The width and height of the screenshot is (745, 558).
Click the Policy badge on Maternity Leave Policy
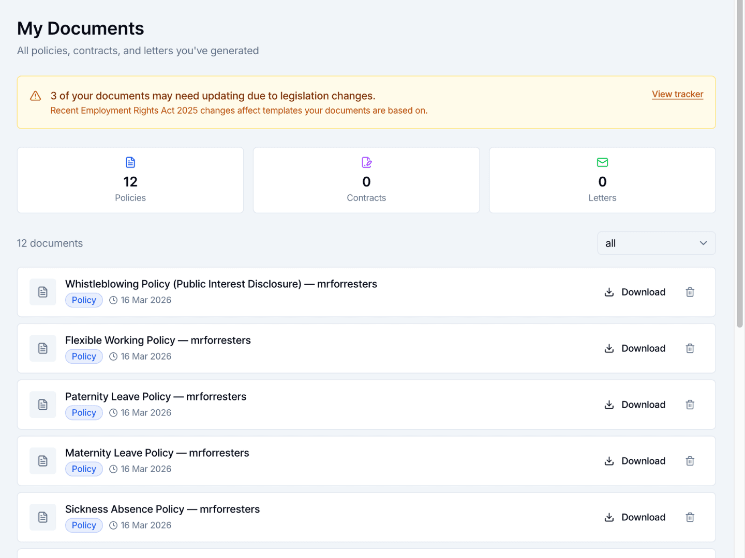click(x=84, y=469)
